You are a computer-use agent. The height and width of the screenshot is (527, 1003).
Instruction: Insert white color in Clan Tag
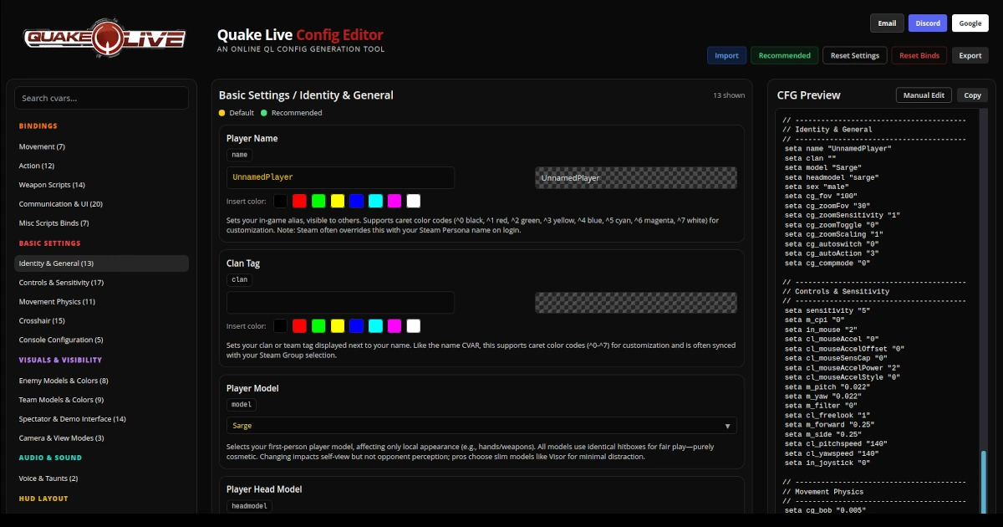(x=414, y=325)
